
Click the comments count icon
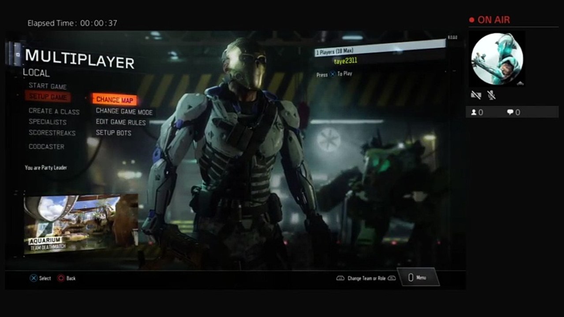pyautogui.click(x=510, y=112)
